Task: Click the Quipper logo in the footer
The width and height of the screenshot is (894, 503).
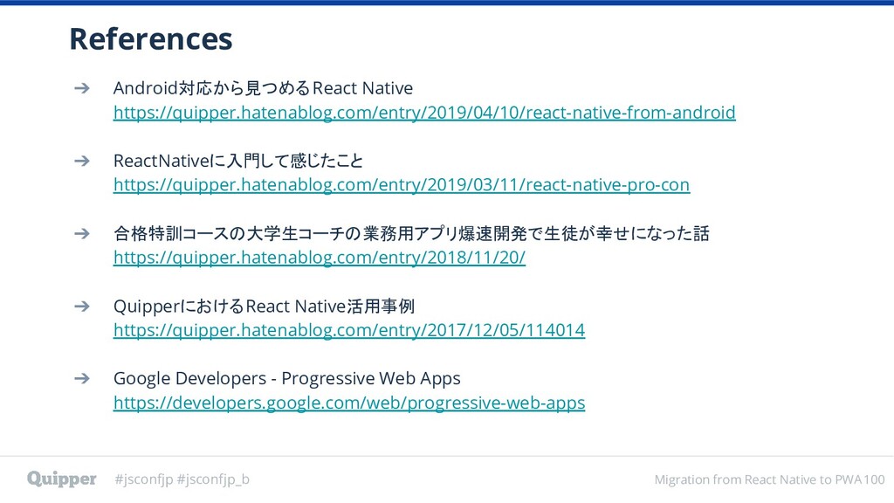Action: [62, 479]
